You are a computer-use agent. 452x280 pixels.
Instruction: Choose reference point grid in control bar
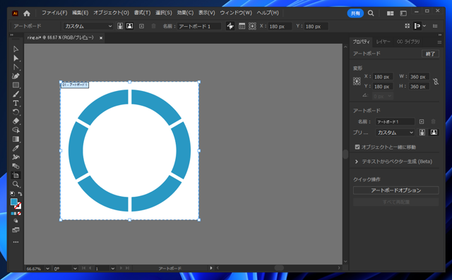pyautogui.click(x=252, y=26)
